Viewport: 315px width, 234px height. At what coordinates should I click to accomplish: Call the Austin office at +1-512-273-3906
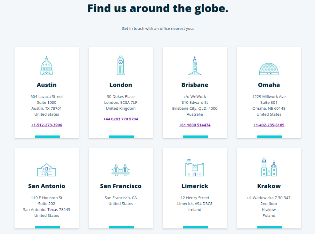click(46, 125)
